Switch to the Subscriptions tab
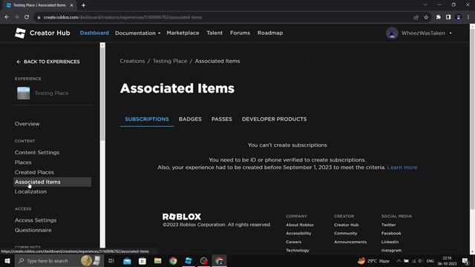The image size is (475, 267). 147,119
